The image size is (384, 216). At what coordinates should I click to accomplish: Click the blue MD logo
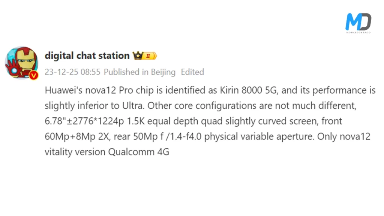(x=358, y=21)
